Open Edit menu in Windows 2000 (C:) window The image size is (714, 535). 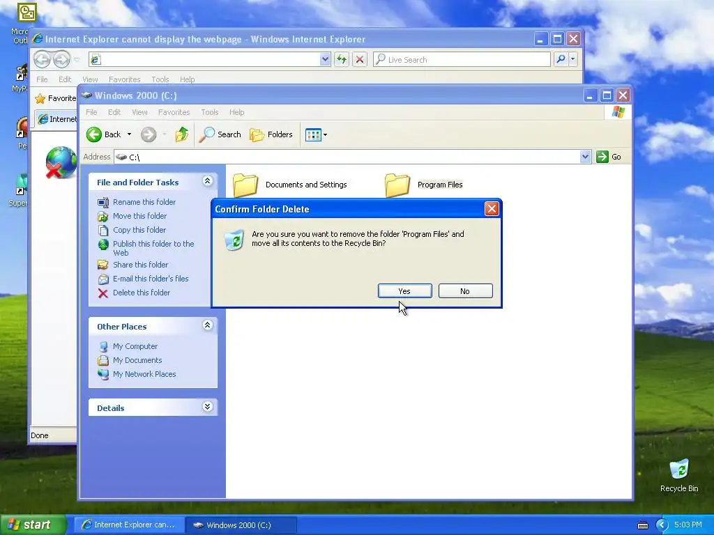114,112
